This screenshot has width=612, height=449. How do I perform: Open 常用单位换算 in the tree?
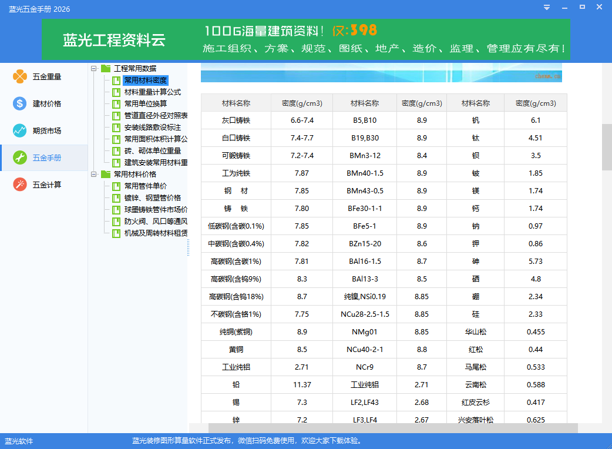point(145,104)
